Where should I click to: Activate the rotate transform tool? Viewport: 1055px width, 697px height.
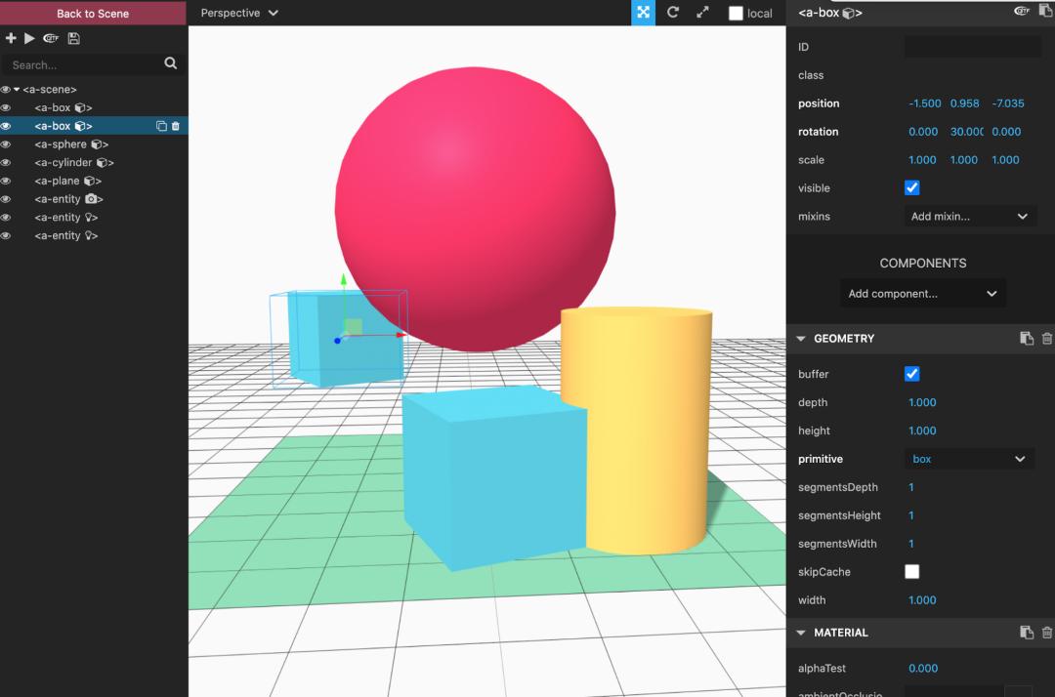tap(672, 13)
